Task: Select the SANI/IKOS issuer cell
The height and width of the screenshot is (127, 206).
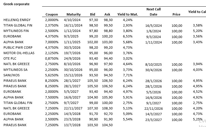Action: click(x=11, y=75)
